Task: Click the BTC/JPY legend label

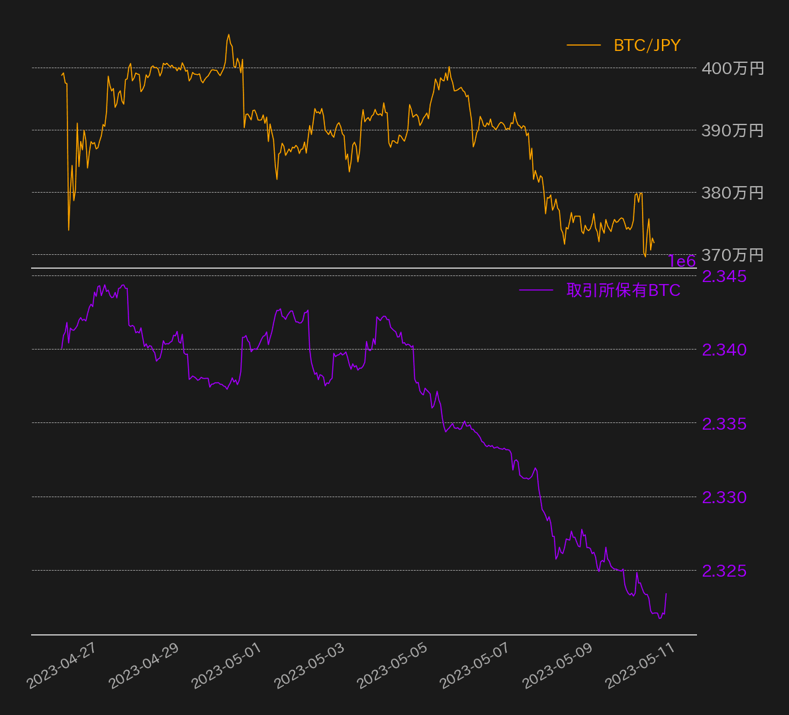Action: [x=647, y=45]
